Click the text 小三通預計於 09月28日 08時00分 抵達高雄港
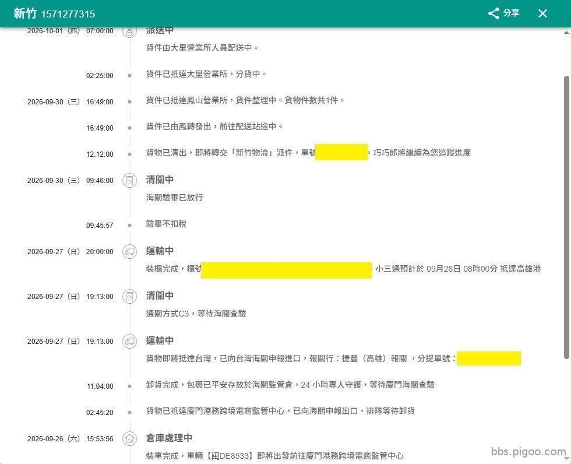Screen dimensions: 571x464 coord(458,269)
